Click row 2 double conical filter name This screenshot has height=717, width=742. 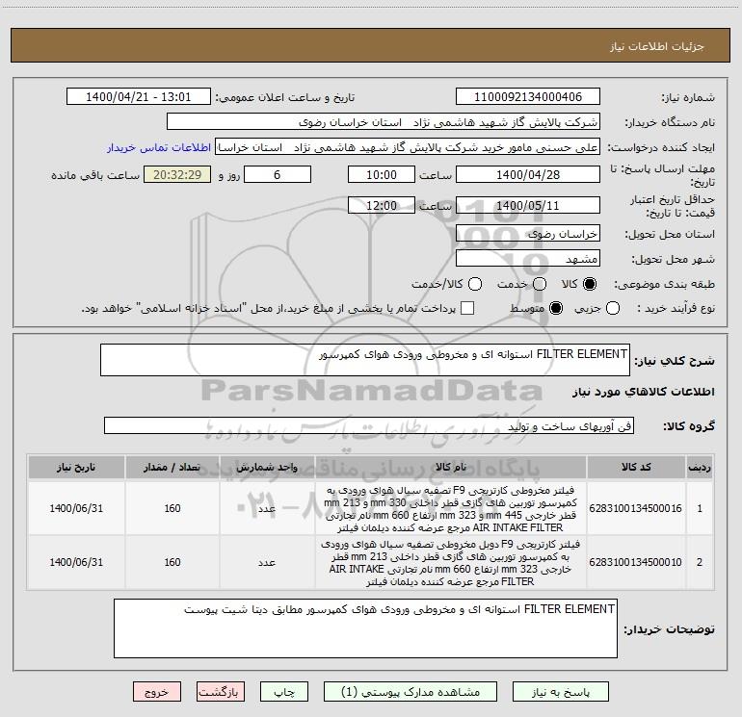click(x=451, y=562)
